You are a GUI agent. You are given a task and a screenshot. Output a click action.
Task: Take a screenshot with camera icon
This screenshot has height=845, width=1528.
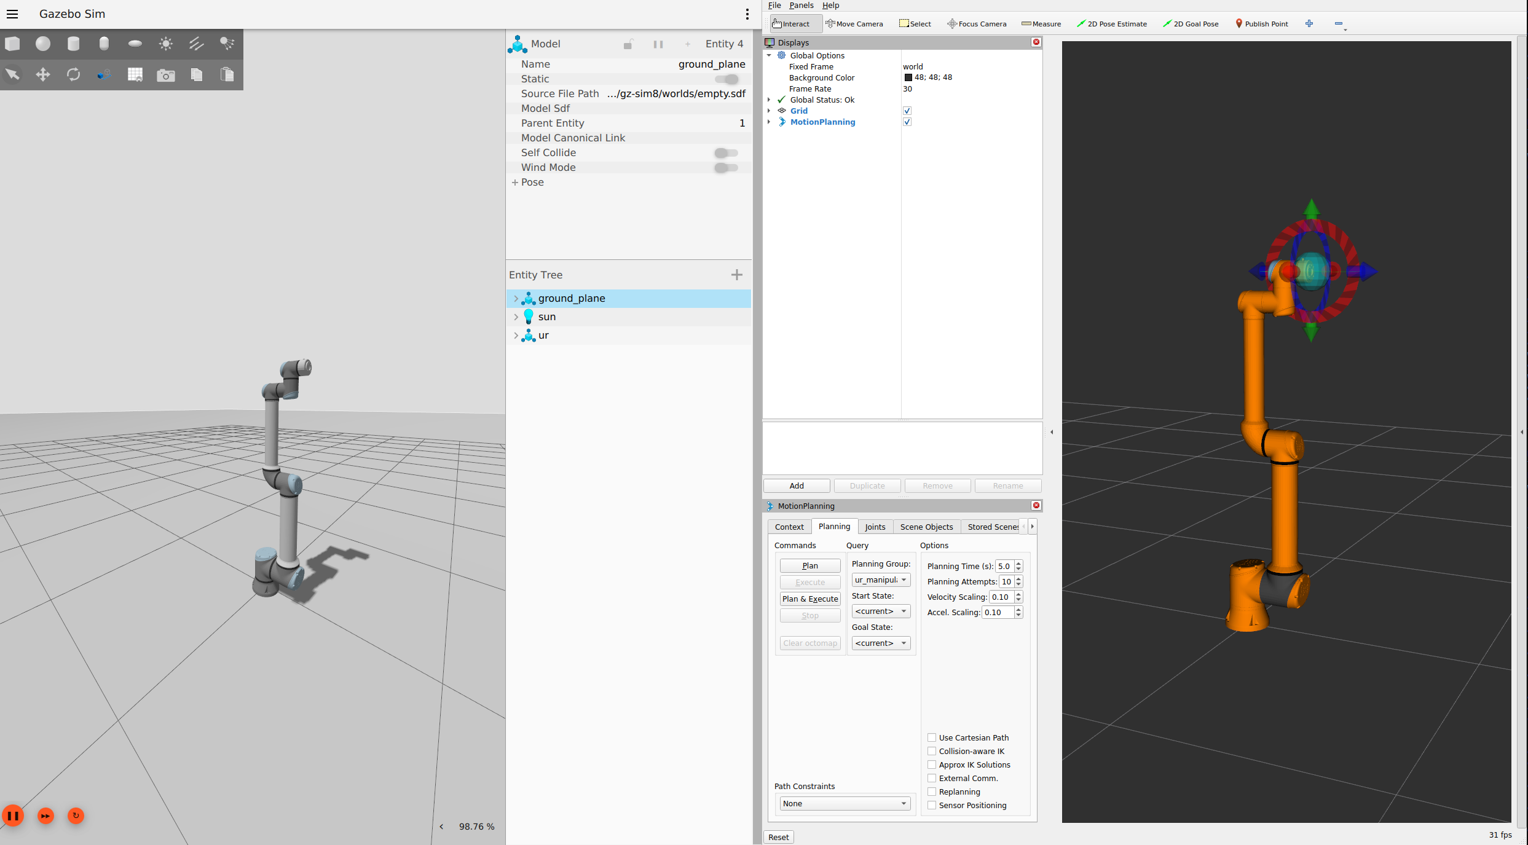pyautogui.click(x=165, y=75)
